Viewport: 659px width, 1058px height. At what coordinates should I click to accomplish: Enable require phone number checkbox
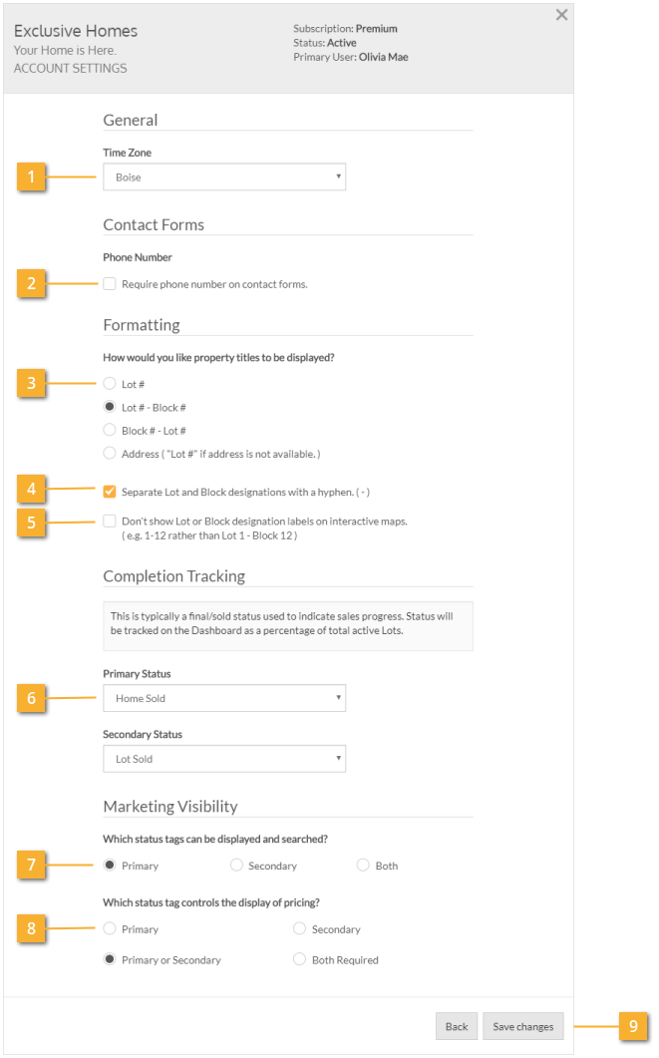click(109, 284)
